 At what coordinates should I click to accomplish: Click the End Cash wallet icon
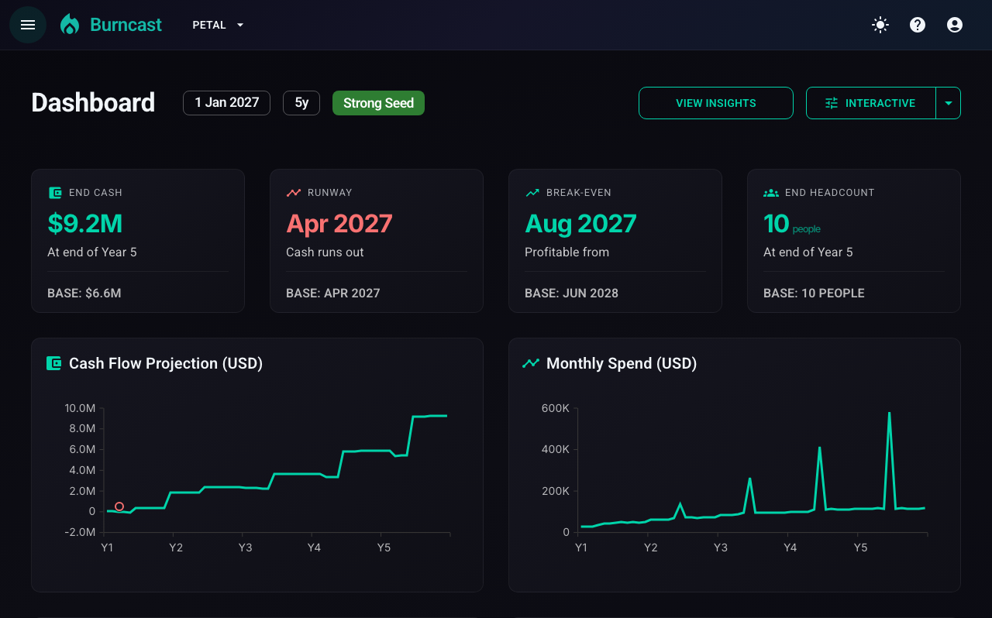tap(55, 193)
